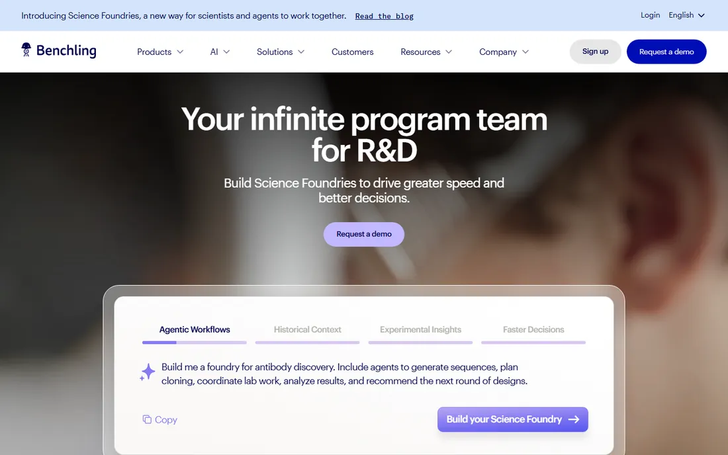Viewport: 728px width, 455px height.
Task: Switch to the Faster Decisions tab
Action: [x=533, y=330]
